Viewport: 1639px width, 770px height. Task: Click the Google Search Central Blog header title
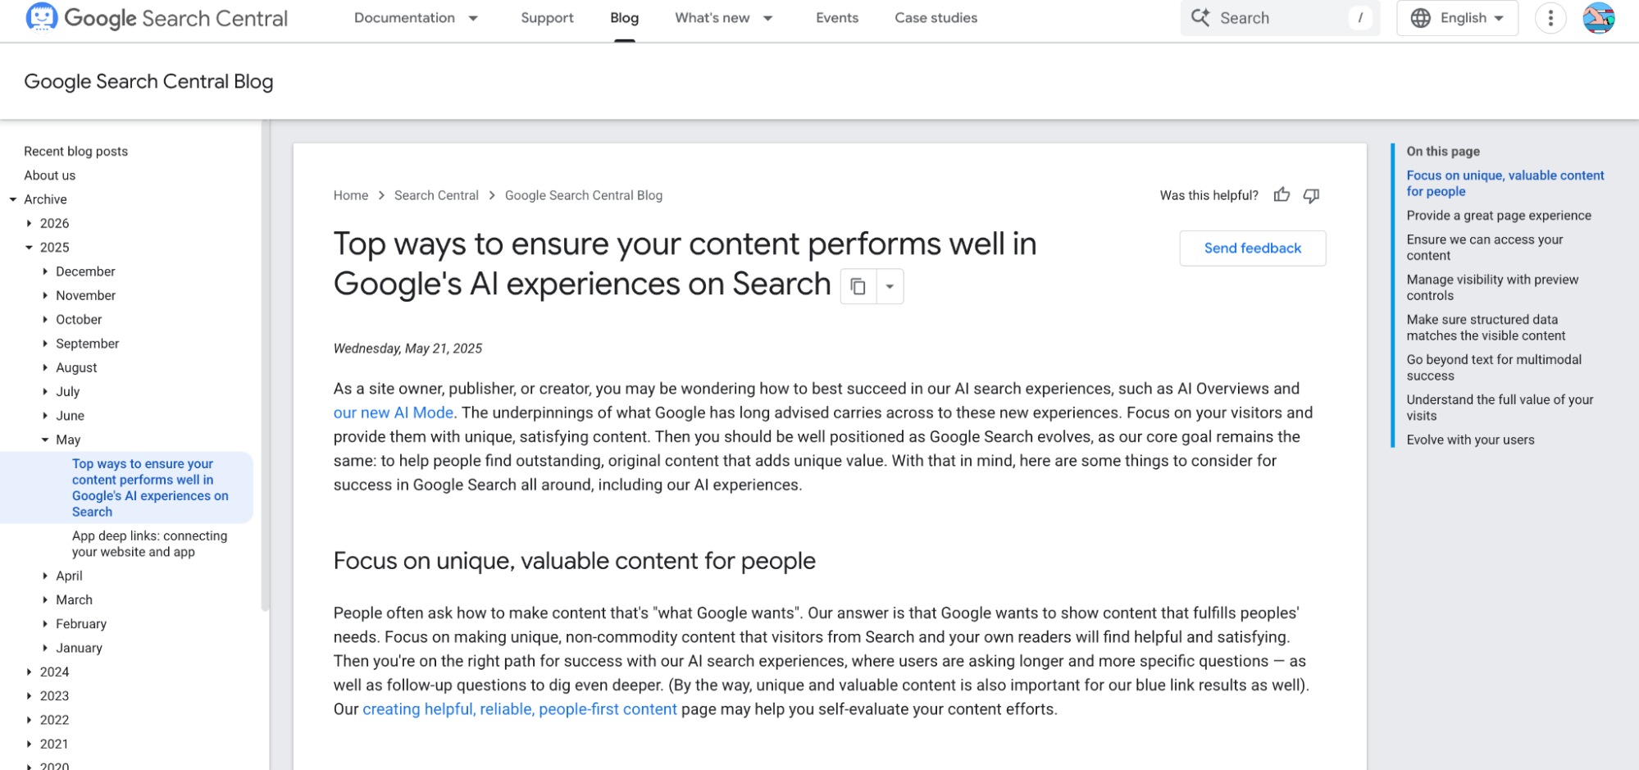pos(148,81)
